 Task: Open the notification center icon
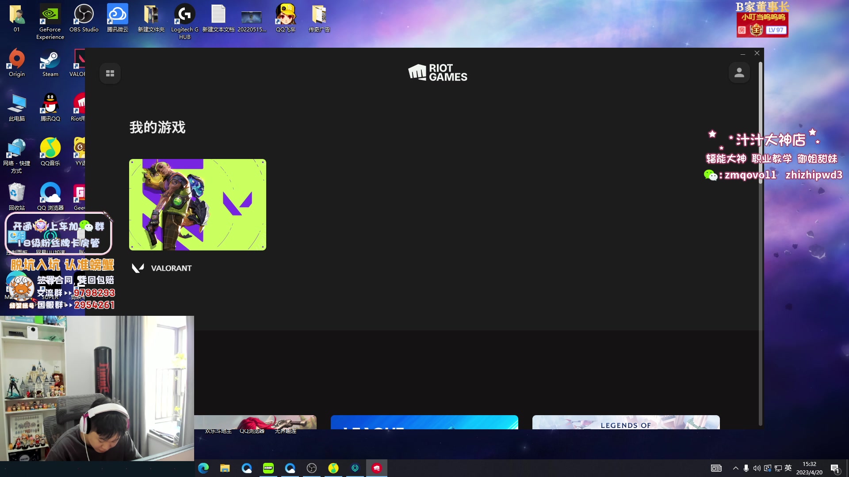835,469
